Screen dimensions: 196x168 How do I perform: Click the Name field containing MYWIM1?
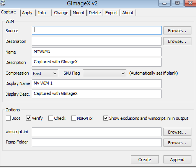click(96, 52)
